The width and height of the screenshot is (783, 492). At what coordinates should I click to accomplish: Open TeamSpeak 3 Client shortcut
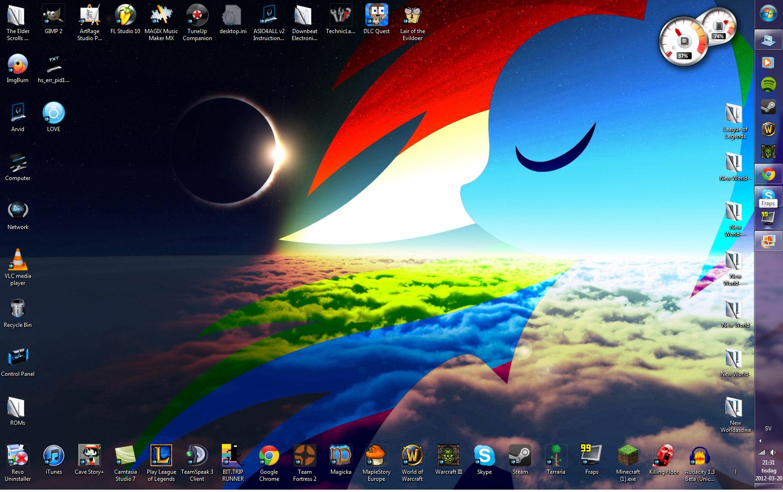tap(197, 463)
